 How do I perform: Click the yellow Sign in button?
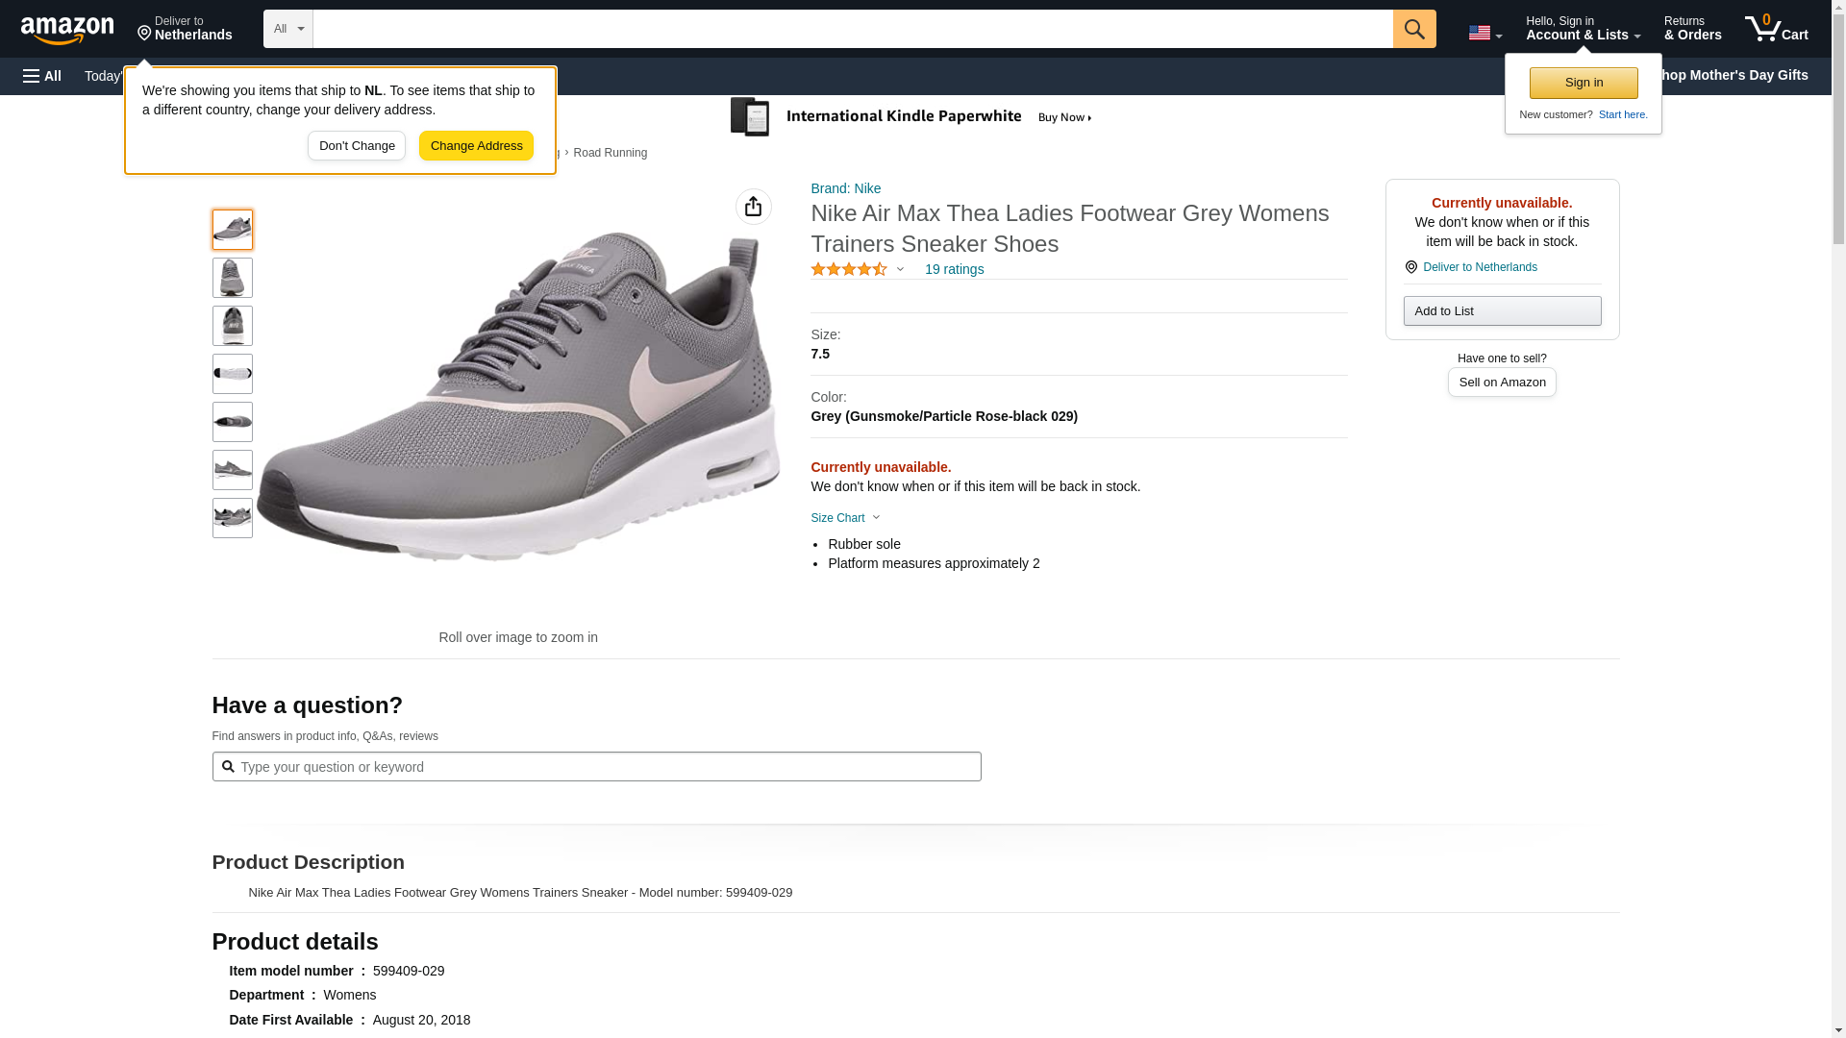(x=1583, y=83)
